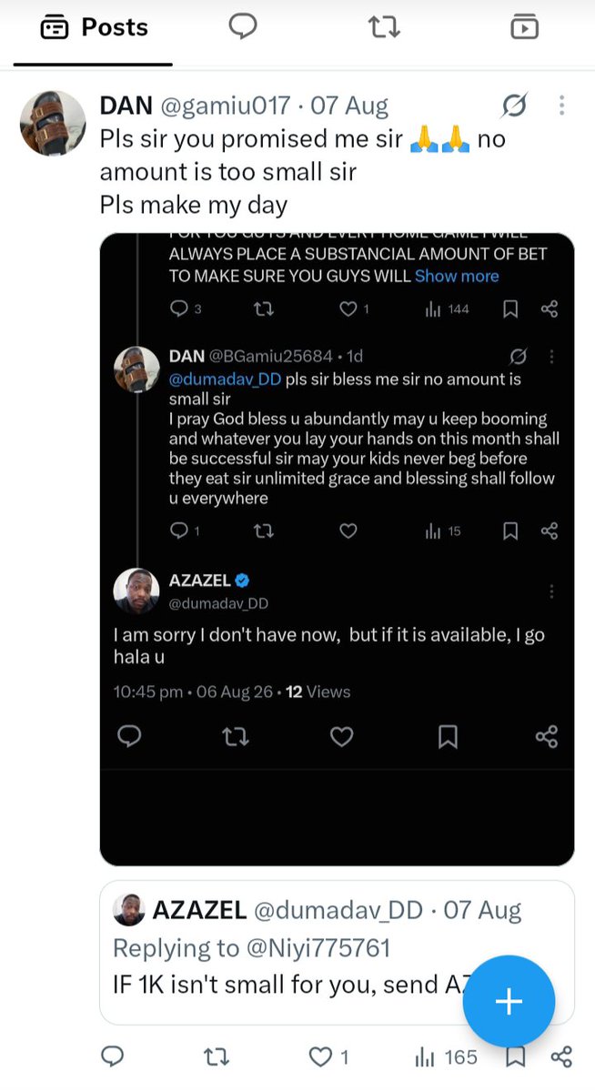This screenshot has height=1092, width=595.
Task: Reply to DAN's post using comment icon
Action: (x=111, y=1057)
